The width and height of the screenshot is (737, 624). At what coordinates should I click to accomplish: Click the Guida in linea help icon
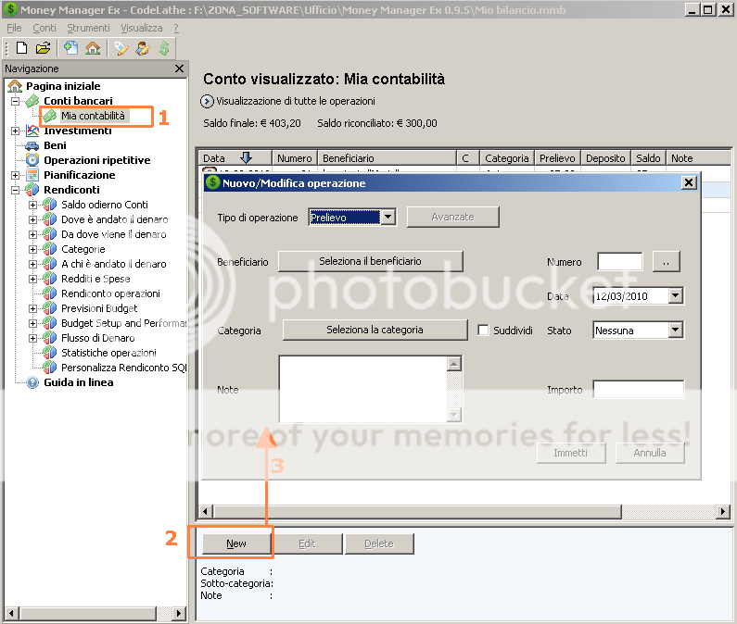[32, 382]
